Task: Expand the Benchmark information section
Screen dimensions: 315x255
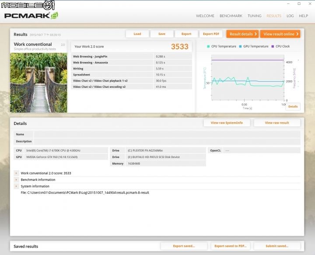Action: point(16,179)
